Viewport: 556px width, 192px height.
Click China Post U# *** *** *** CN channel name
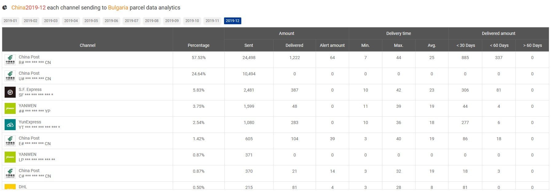click(35, 76)
